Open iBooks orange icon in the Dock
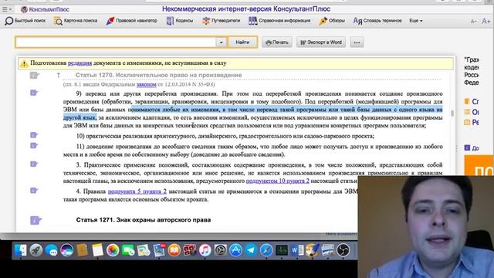 pos(174,250)
